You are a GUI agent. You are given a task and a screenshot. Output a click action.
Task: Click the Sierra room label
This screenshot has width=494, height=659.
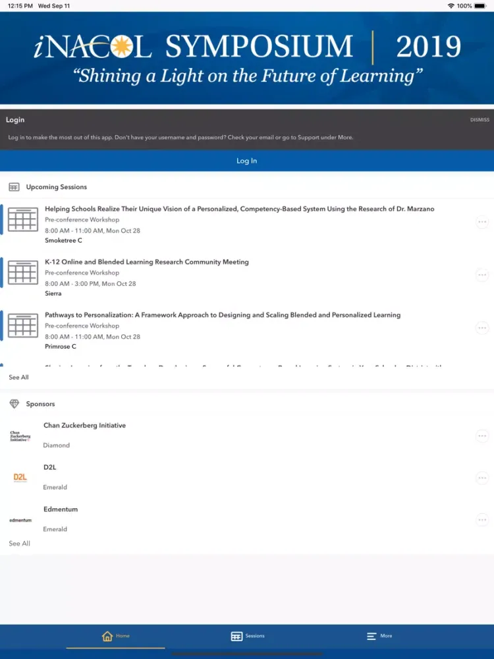(53, 293)
